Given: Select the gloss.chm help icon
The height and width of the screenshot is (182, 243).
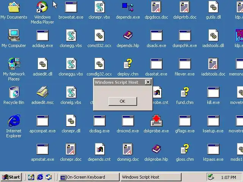Looking at the screenshot, I should [185, 149].
